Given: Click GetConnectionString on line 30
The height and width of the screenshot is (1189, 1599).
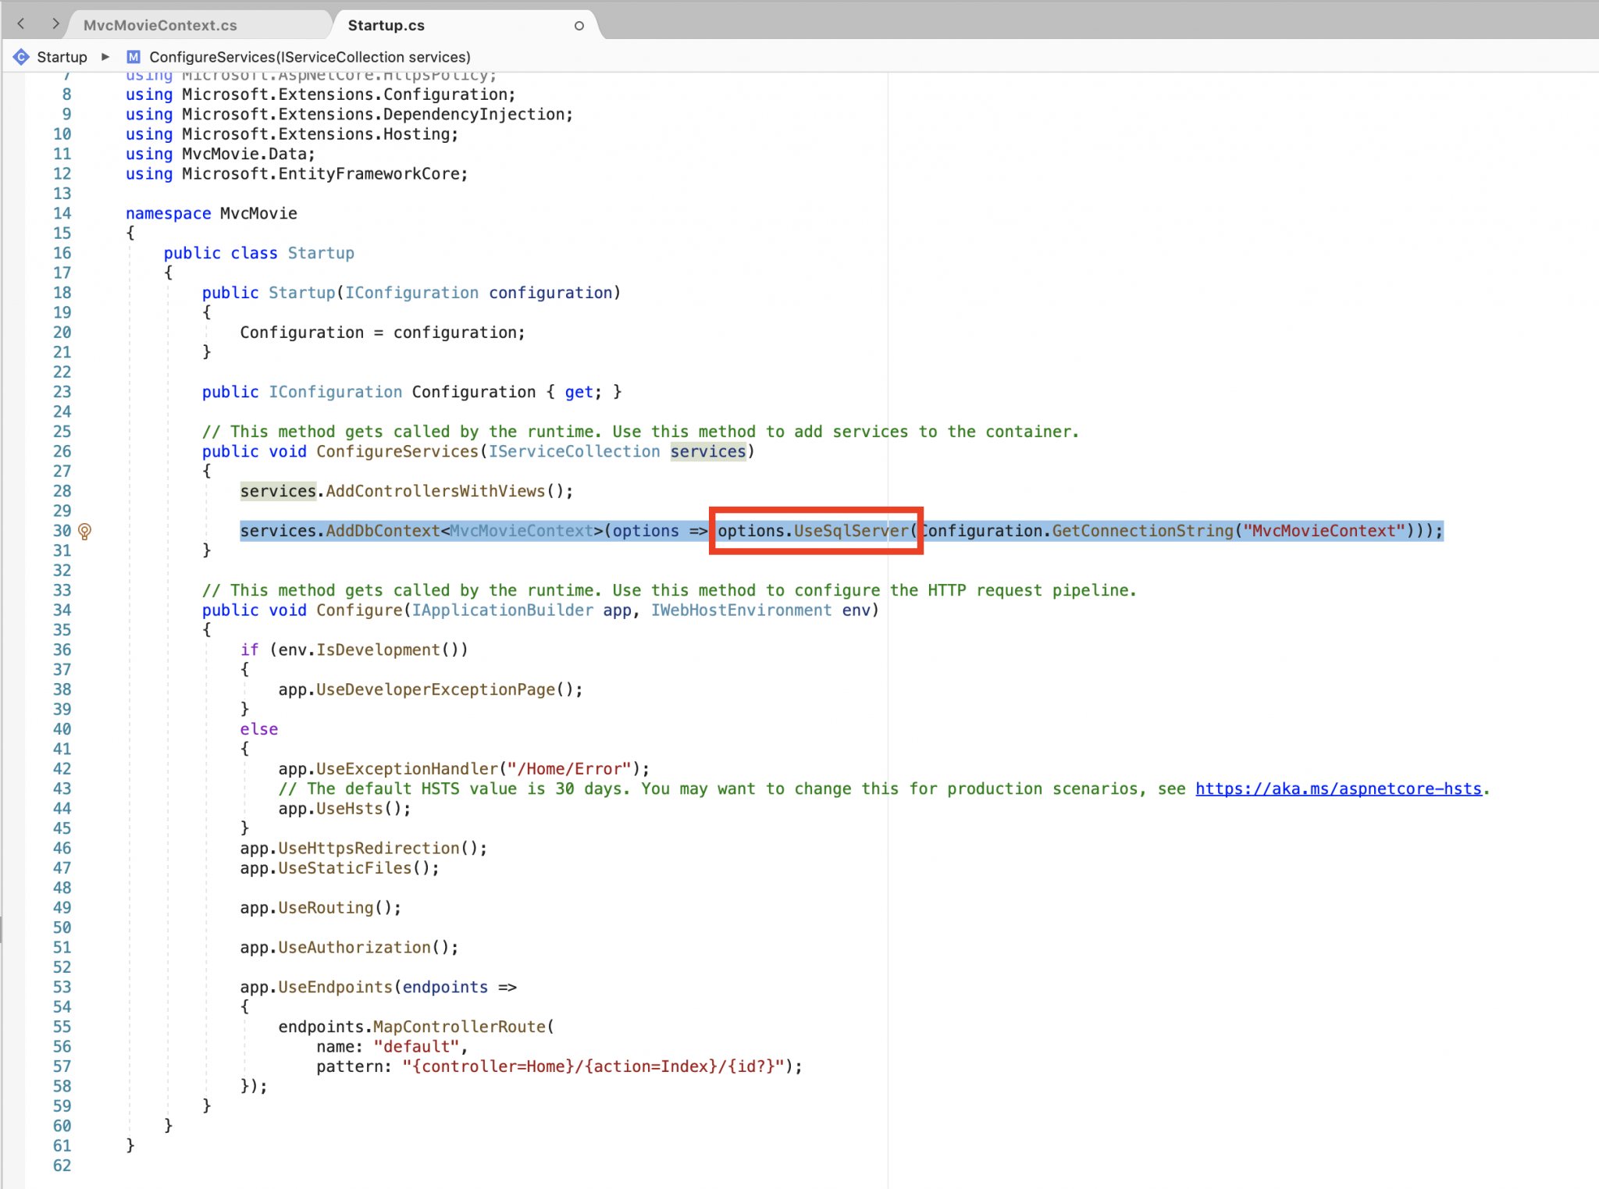Looking at the screenshot, I should pos(1143,531).
